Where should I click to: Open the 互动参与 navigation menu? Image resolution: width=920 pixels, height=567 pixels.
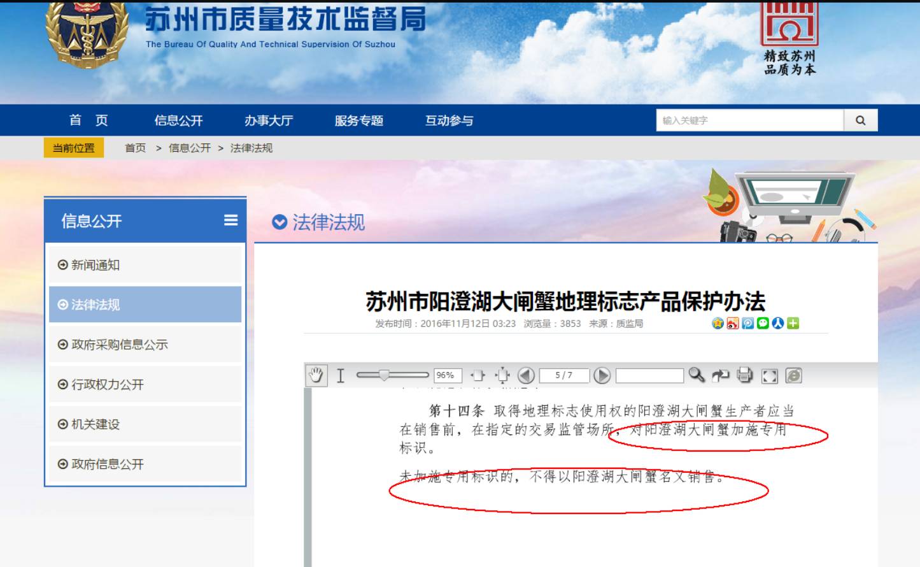click(x=449, y=120)
